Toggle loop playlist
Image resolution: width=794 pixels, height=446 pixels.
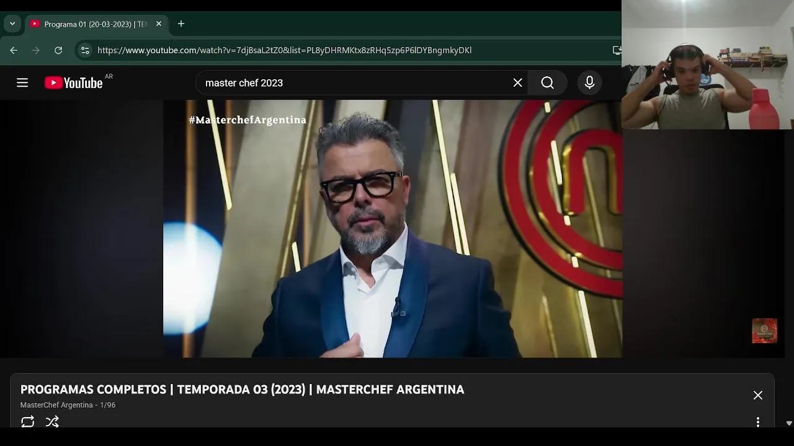pos(28,422)
